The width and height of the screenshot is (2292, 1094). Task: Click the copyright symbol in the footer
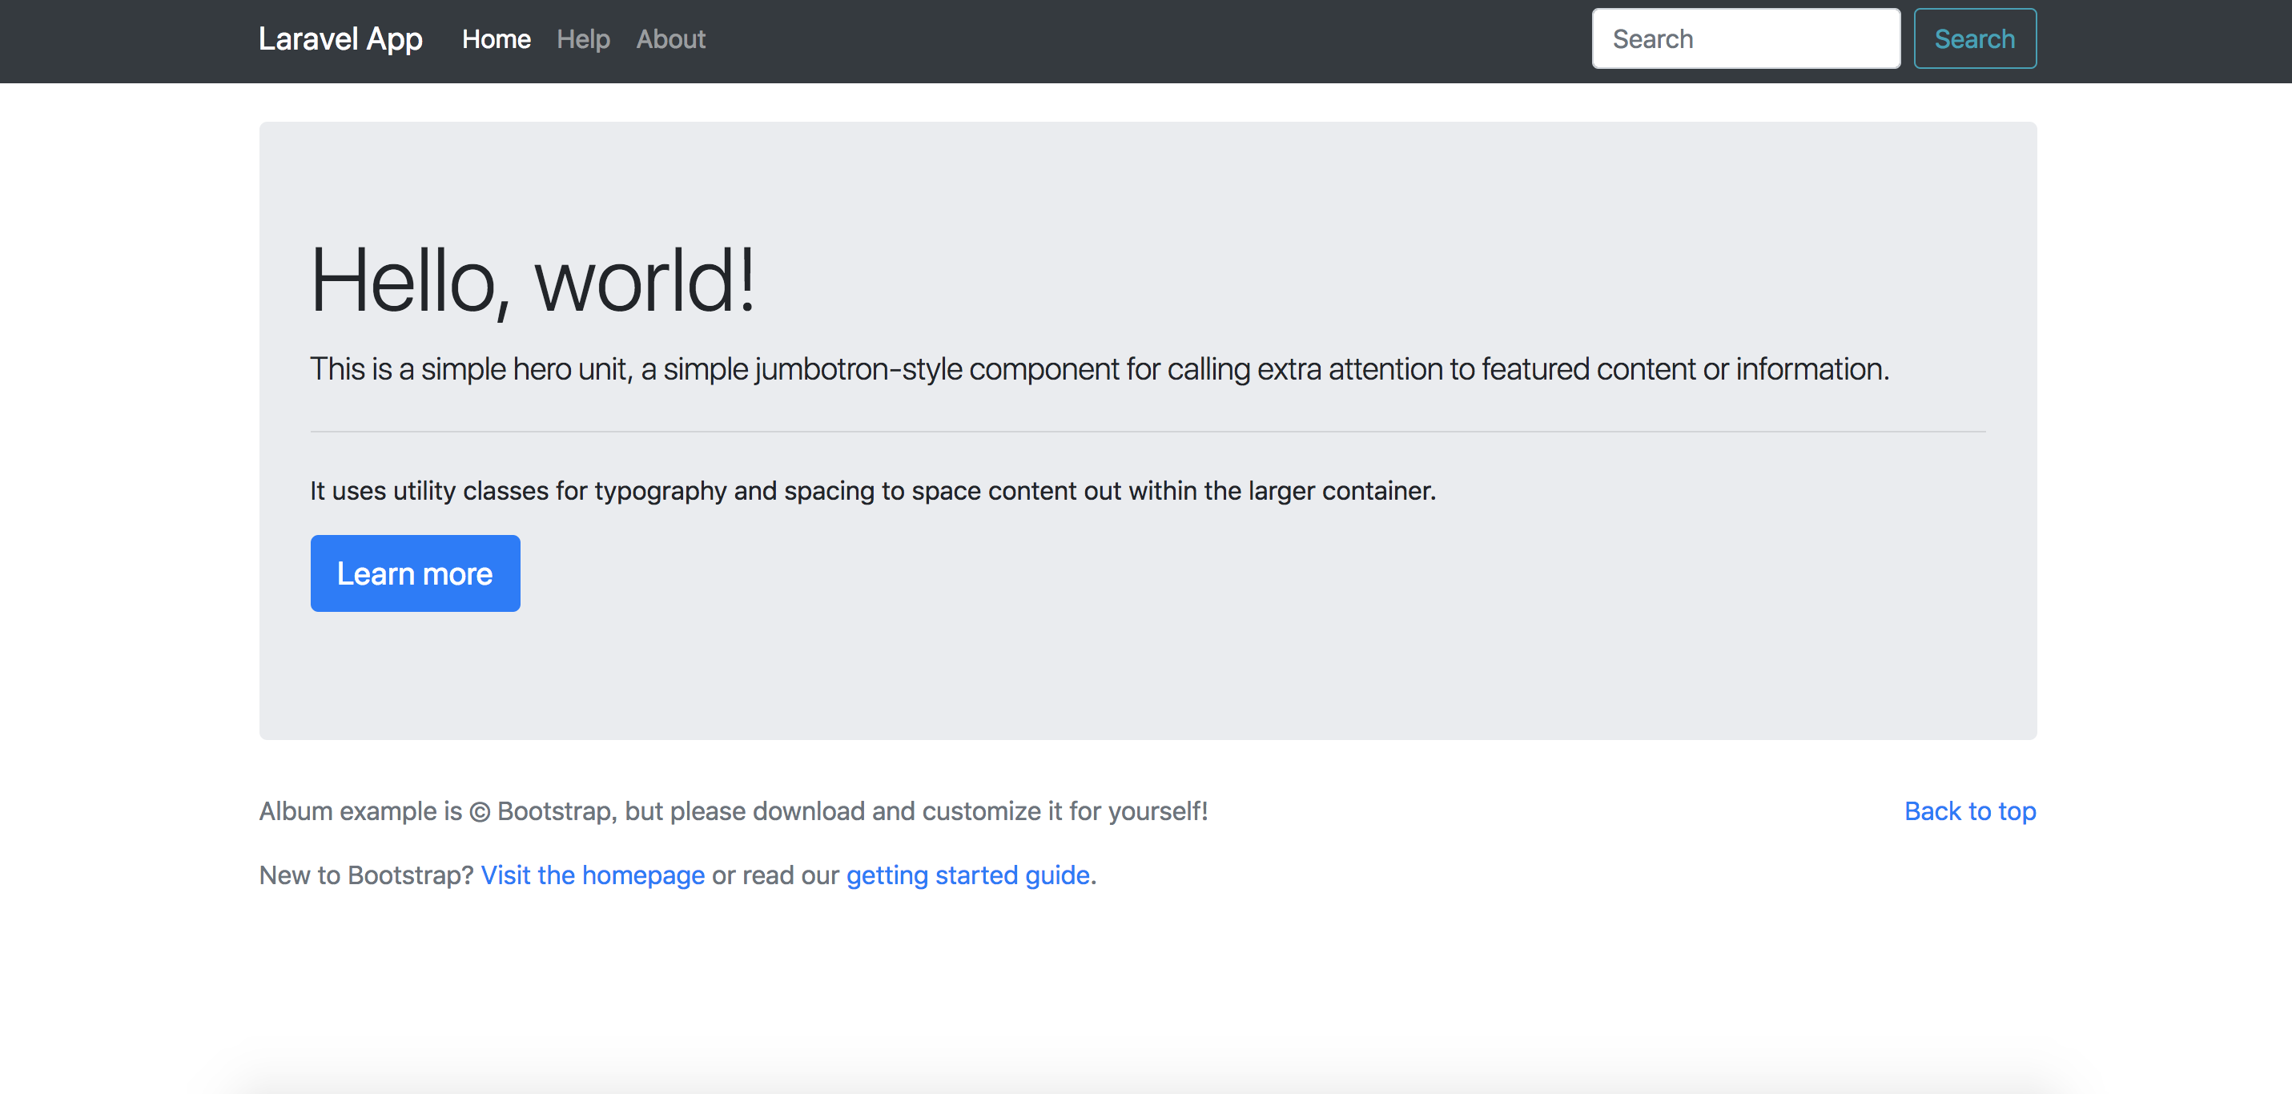480,812
